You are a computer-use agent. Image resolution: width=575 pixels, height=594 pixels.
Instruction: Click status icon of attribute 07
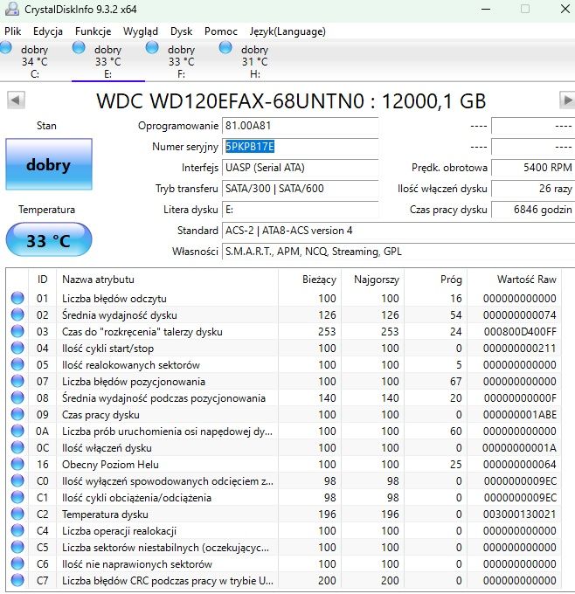(17, 381)
